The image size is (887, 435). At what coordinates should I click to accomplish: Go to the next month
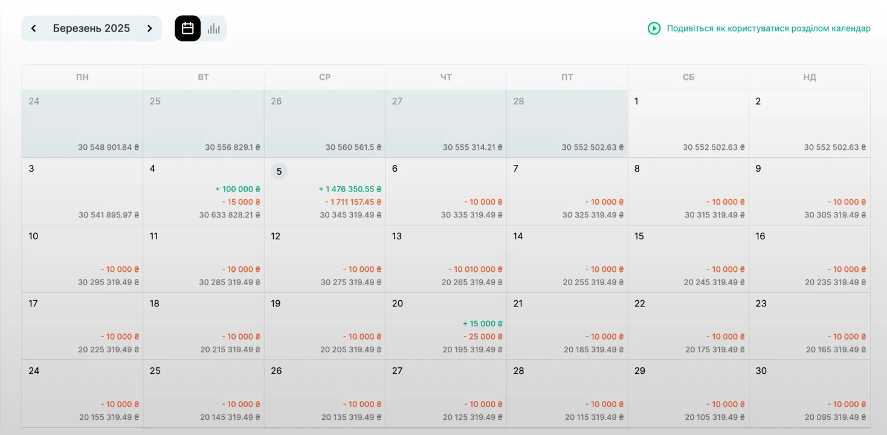point(150,28)
